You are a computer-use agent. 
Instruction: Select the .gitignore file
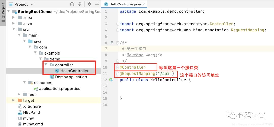[x=32, y=106]
